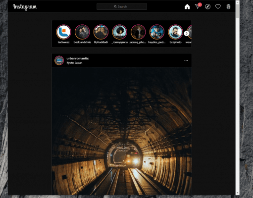Click the lilyhaddadi story label

point(101,42)
